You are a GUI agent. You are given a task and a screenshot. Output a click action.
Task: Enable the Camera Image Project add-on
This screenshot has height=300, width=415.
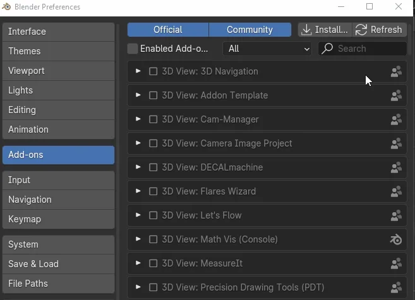point(153,143)
